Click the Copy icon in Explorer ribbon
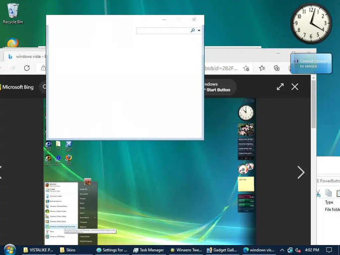The image size is (340, 255). tap(329, 193)
